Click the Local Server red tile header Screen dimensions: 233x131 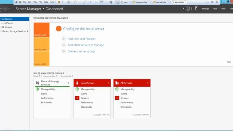(92, 83)
